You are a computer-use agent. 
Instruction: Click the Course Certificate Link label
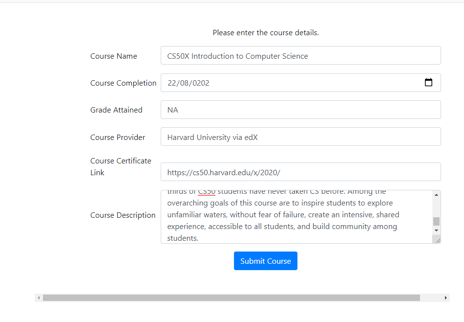pos(121,167)
